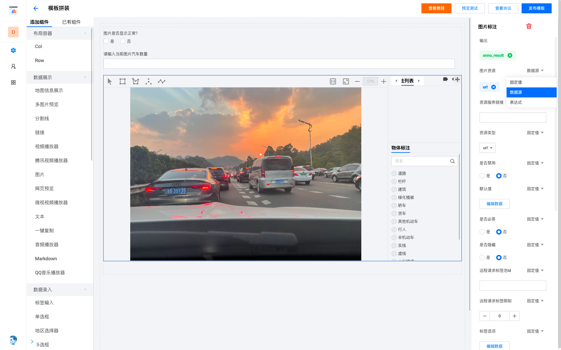
Task: Click the 预览测试 button
Action: tap(470, 8)
